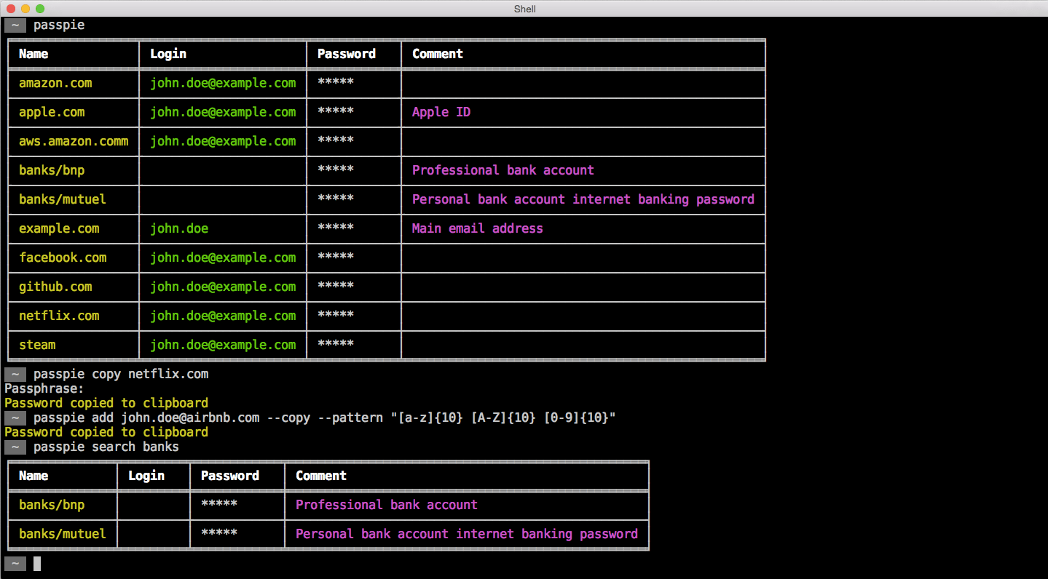Click the Apple ID comment
This screenshot has width=1048, height=579.
441,112
